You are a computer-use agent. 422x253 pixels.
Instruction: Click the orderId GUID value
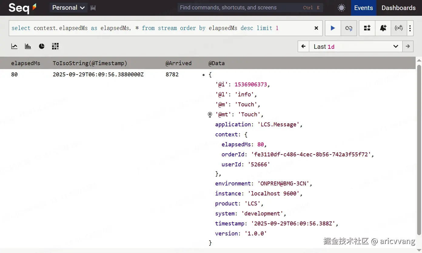tap(311, 155)
